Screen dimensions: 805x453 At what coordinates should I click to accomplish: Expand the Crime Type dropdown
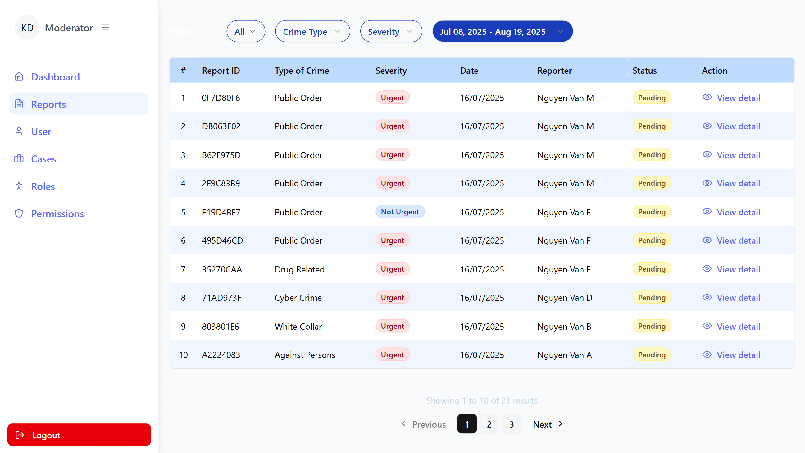[x=312, y=31]
